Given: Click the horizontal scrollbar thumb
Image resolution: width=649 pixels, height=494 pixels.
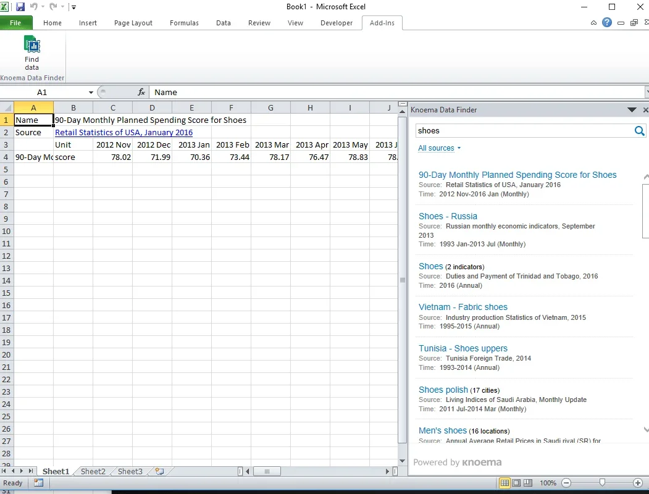Looking at the screenshot, I should tap(267, 471).
